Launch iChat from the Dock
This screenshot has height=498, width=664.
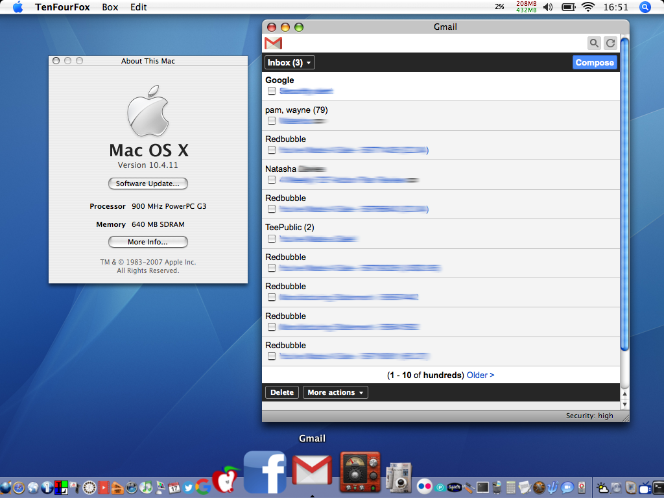pos(567,488)
